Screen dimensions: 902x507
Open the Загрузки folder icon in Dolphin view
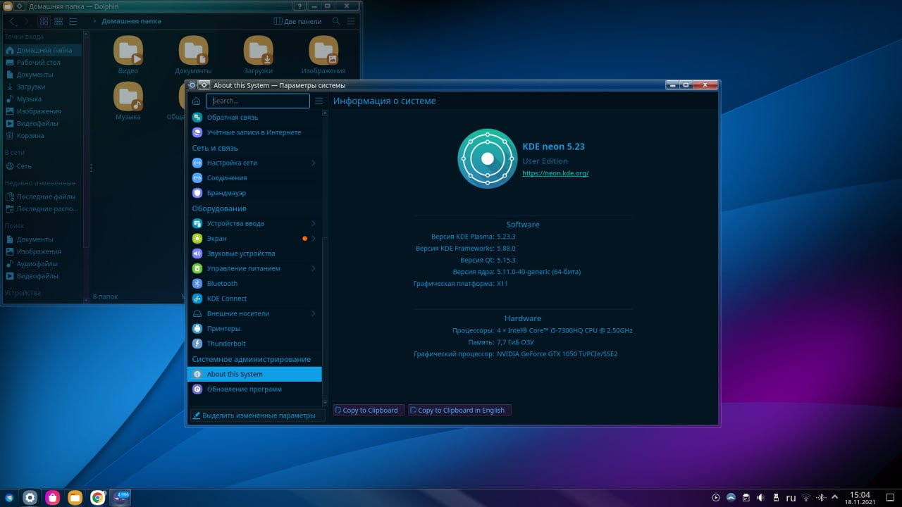tap(259, 51)
